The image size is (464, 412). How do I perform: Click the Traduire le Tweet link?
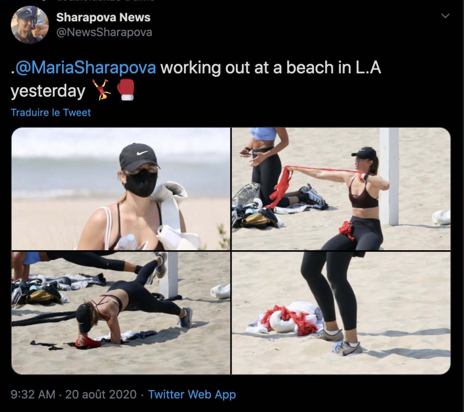(x=51, y=113)
